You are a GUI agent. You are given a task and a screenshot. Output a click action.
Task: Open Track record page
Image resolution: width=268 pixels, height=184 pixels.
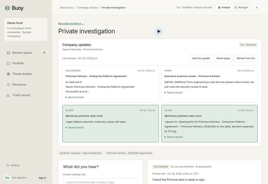26,95
